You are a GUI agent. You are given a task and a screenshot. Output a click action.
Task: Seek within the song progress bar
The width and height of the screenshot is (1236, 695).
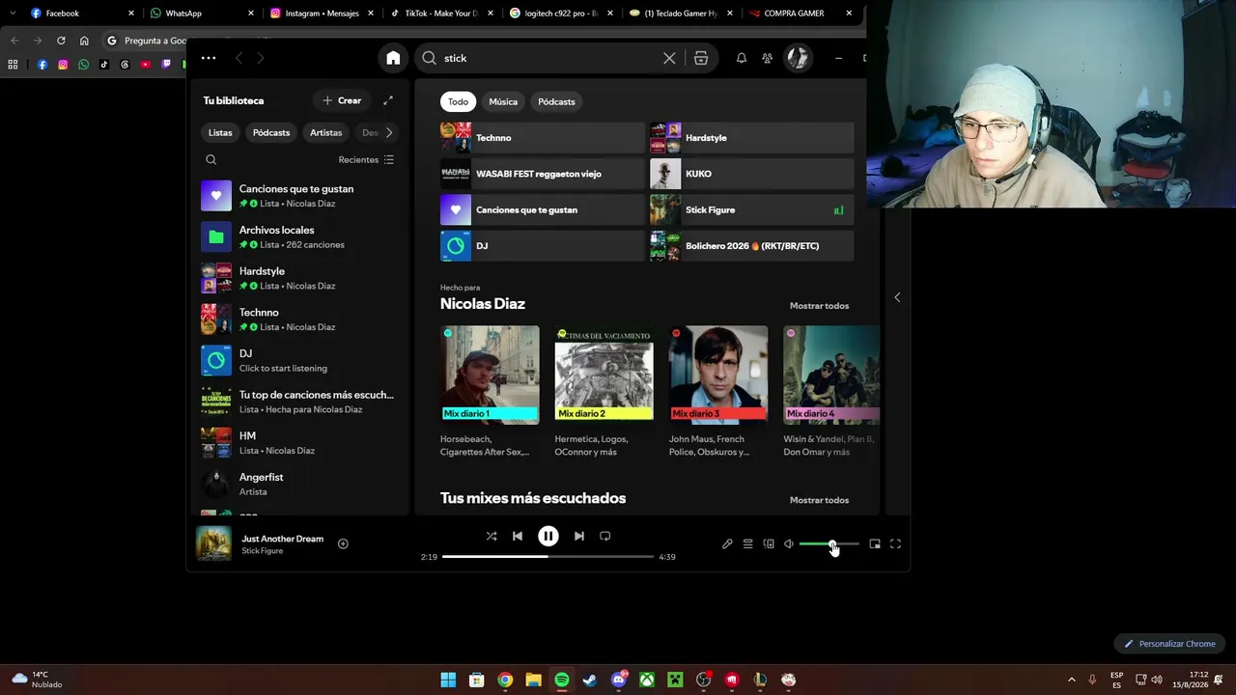[x=548, y=556]
